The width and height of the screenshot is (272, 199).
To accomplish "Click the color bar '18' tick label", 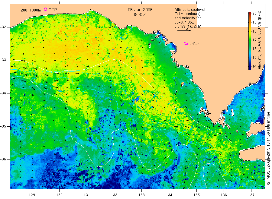I will 254,31.
